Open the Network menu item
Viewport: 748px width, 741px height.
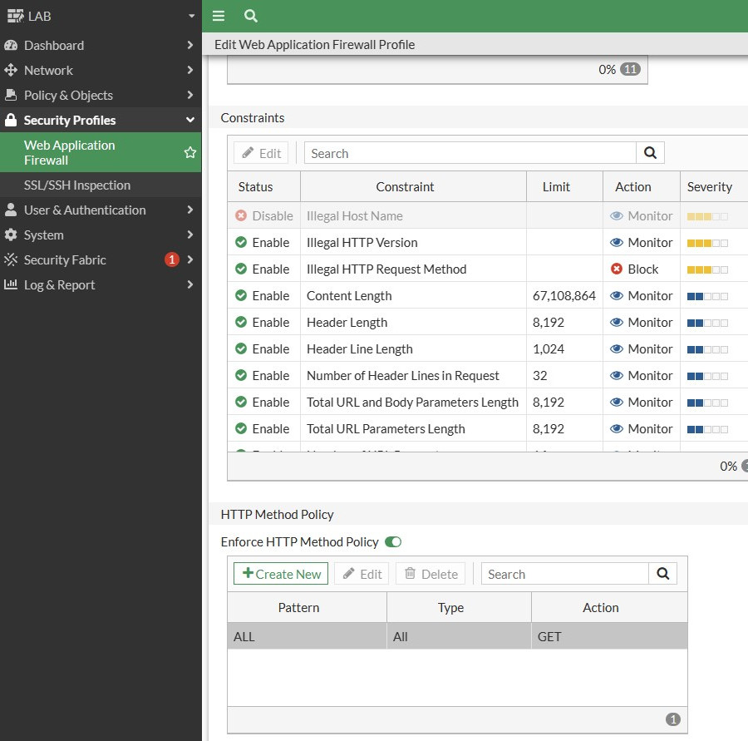tap(101, 70)
